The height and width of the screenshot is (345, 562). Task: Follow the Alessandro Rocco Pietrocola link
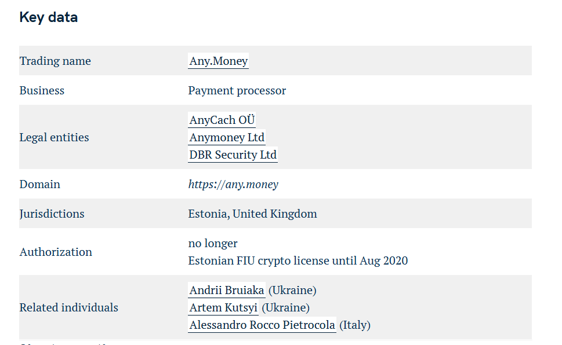click(262, 325)
